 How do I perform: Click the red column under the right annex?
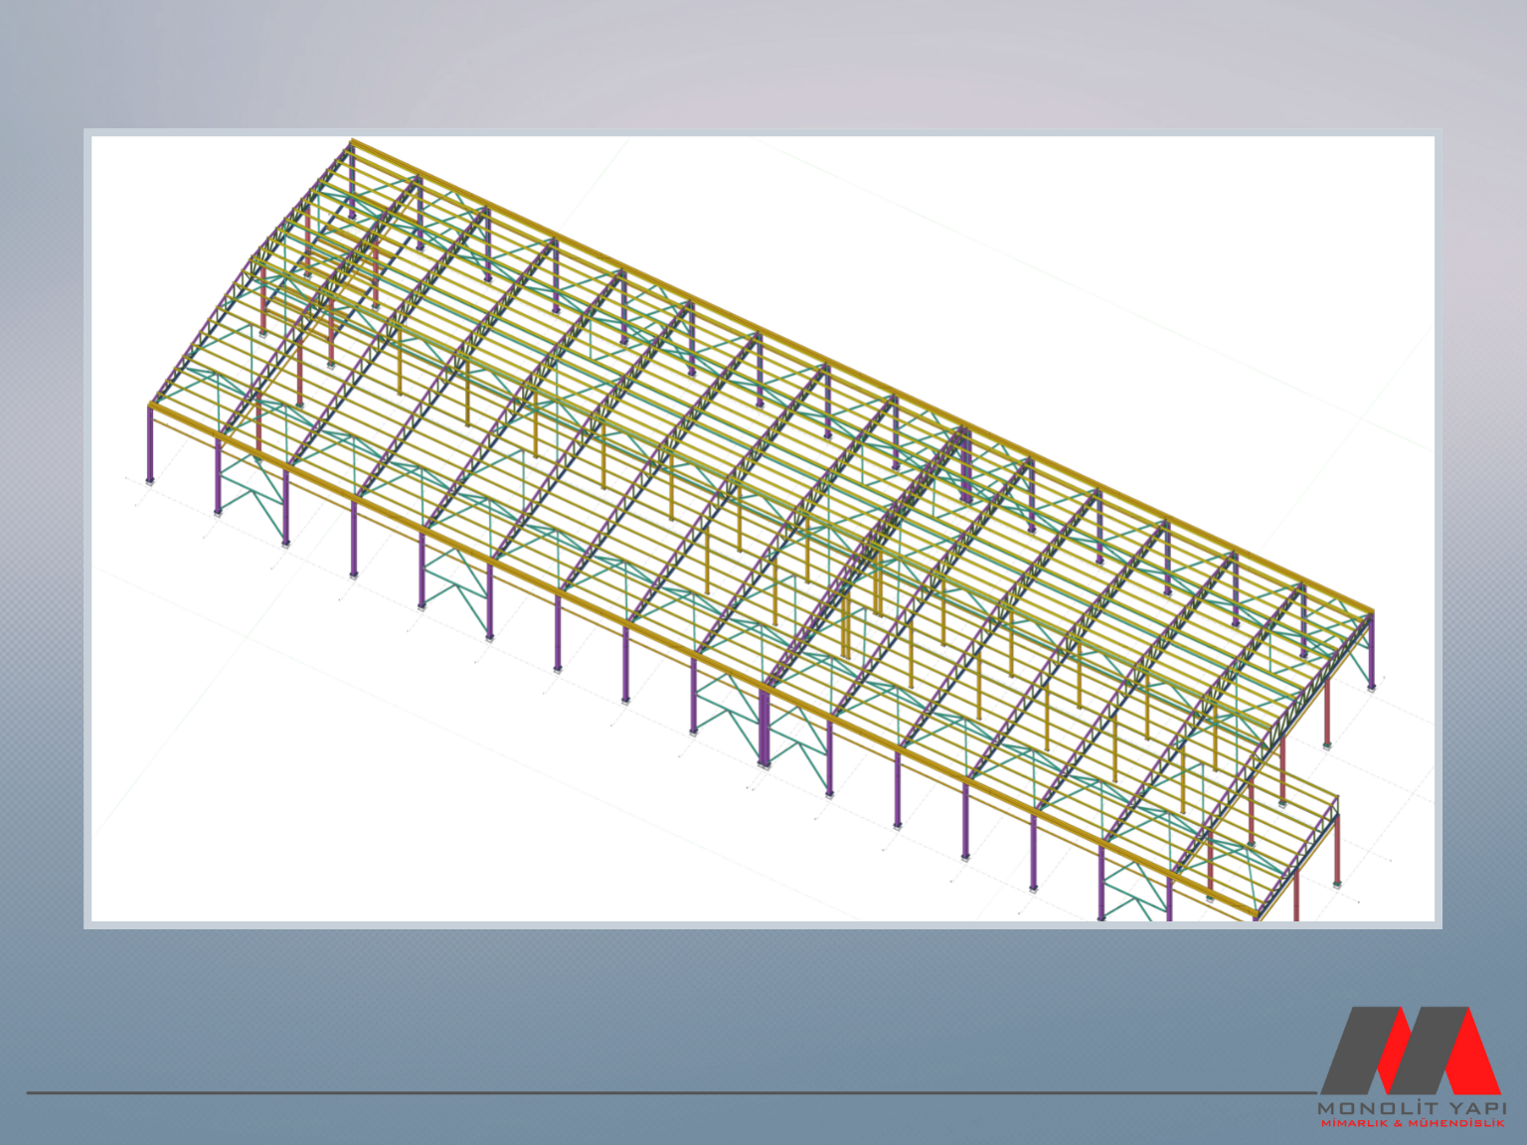(1327, 713)
